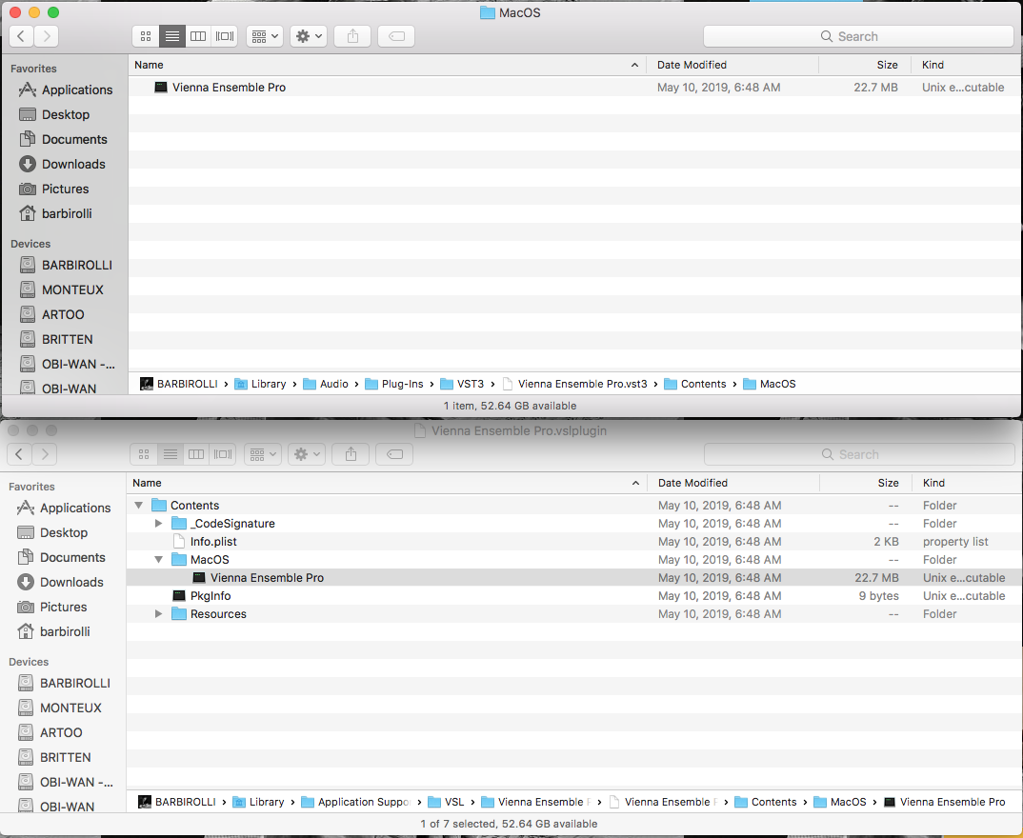The image size is (1023, 838).
Task: Go back in the vslplugin Finder window
Action: 19,454
